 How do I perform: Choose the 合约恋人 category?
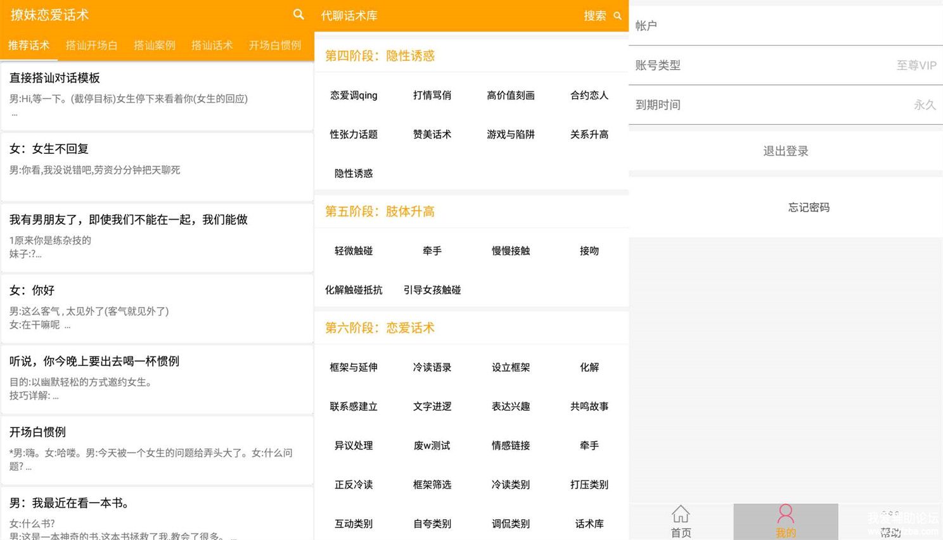click(589, 95)
